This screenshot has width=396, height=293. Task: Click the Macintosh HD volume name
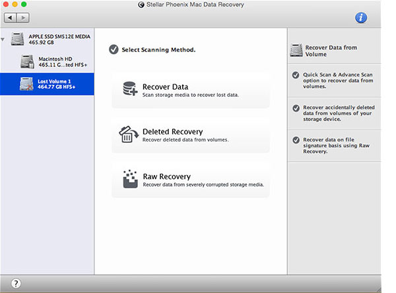tap(55, 59)
